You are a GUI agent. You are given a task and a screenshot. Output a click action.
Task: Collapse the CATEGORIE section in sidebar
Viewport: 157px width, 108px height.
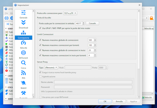pos(6,76)
